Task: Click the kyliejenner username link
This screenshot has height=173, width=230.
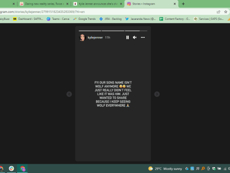Action: (95, 37)
